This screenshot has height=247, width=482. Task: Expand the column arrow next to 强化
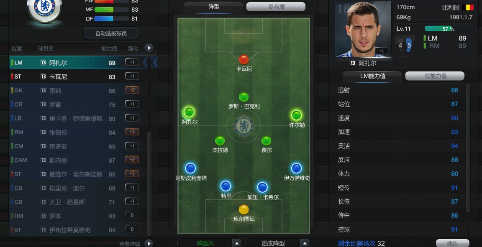click(149, 48)
